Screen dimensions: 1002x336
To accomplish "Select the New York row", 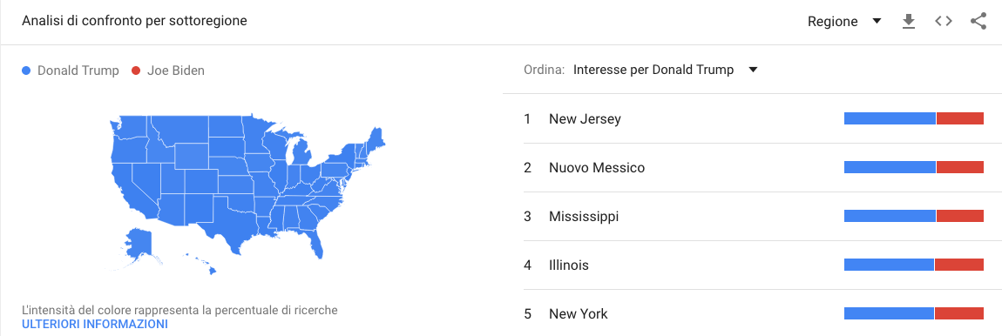I will (752, 313).
